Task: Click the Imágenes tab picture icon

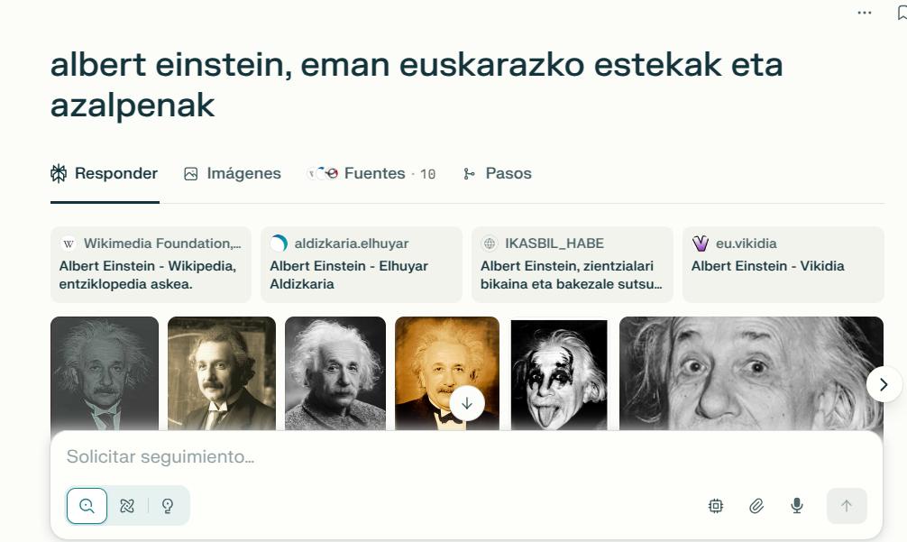Action: tap(191, 173)
